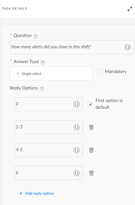The width and height of the screenshot is (135, 205).
Task: Open the Answer Type Single select dropdown
Action: [x=51, y=73]
